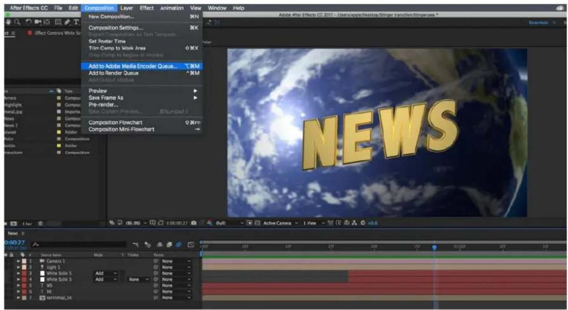The image size is (568, 310).
Task: Click the Graph Editor timeline icon
Action: [x=191, y=245]
